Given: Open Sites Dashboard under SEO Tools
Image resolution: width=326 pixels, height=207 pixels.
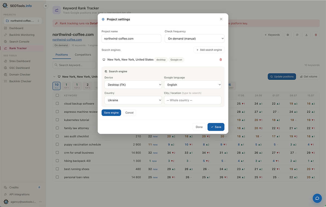Looking at the screenshot, I should pos(20,61).
